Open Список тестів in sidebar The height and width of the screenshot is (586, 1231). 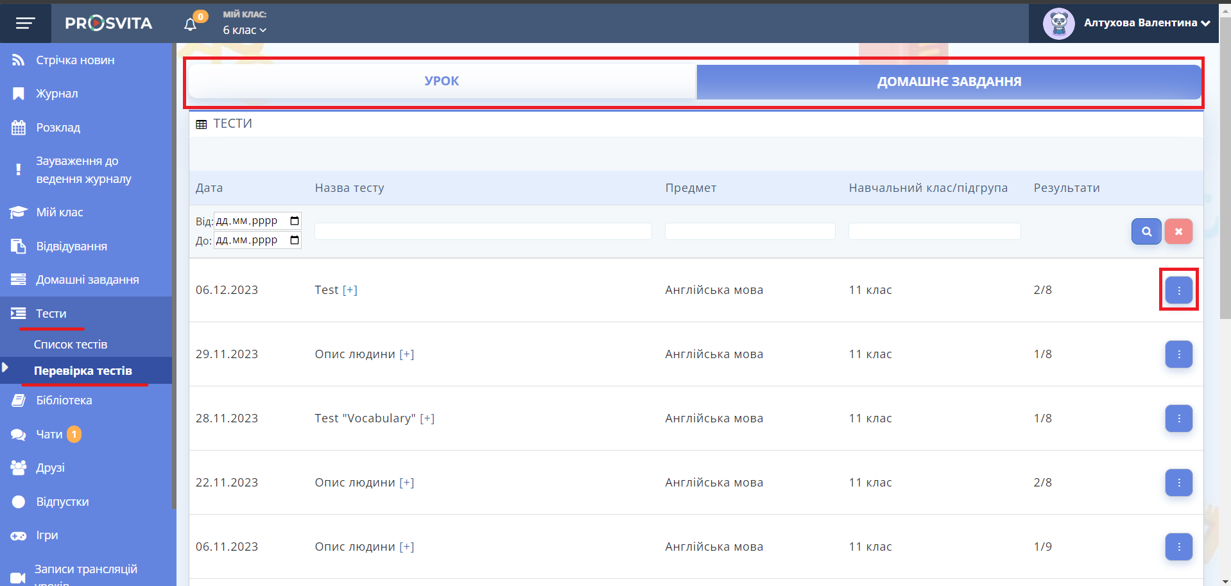[x=71, y=345]
